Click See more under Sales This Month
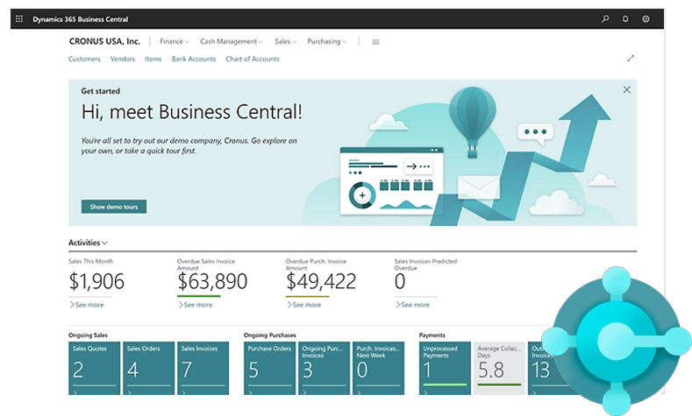This screenshot has height=416, width=692. tap(87, 305)
